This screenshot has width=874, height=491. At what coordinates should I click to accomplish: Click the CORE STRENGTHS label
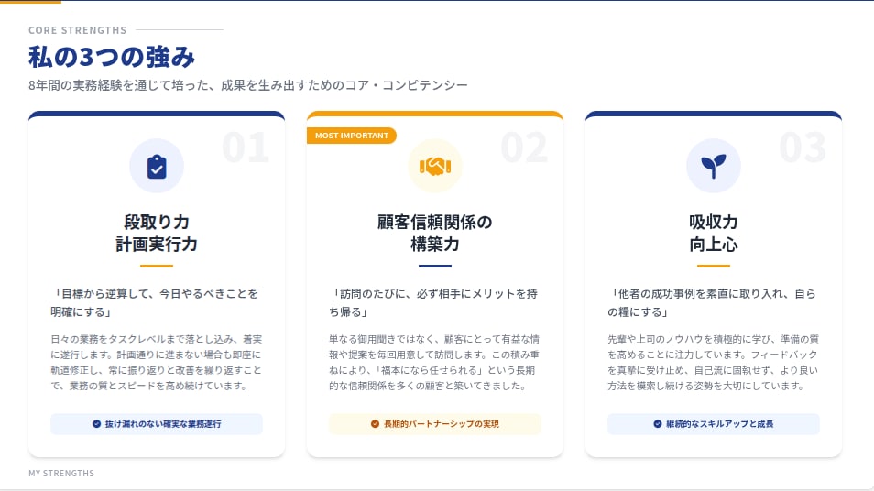click(78, 30)
